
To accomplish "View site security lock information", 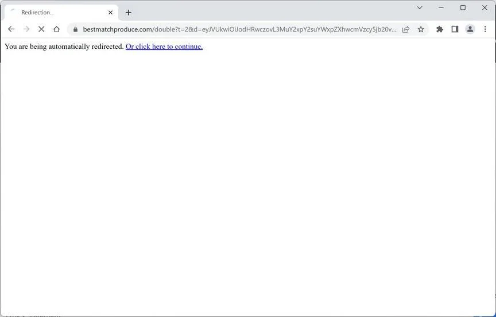I will [x=75, y=29].
